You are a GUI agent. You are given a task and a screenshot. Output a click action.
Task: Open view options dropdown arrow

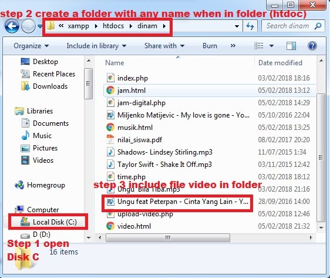[271, 46]
